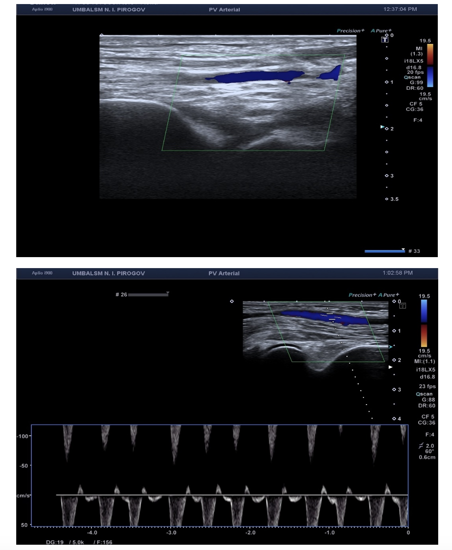
Task: Click the G:99 gain value in upper panel
Action: tap(416, 82)
